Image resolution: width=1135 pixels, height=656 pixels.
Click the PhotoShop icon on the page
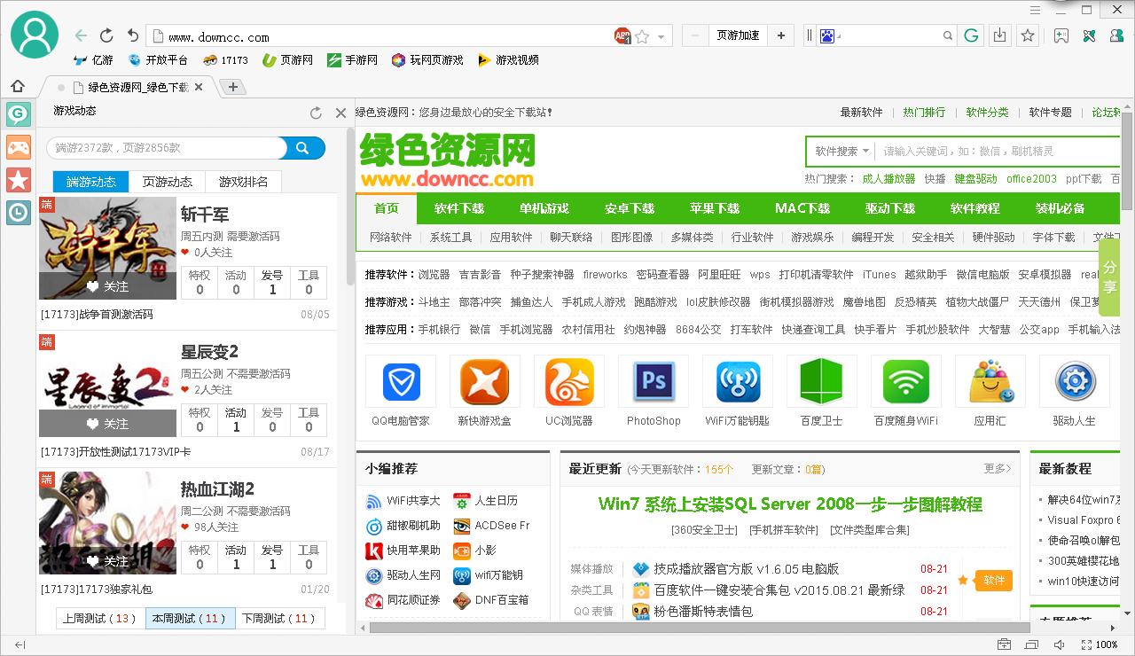[x=653, y=380]
